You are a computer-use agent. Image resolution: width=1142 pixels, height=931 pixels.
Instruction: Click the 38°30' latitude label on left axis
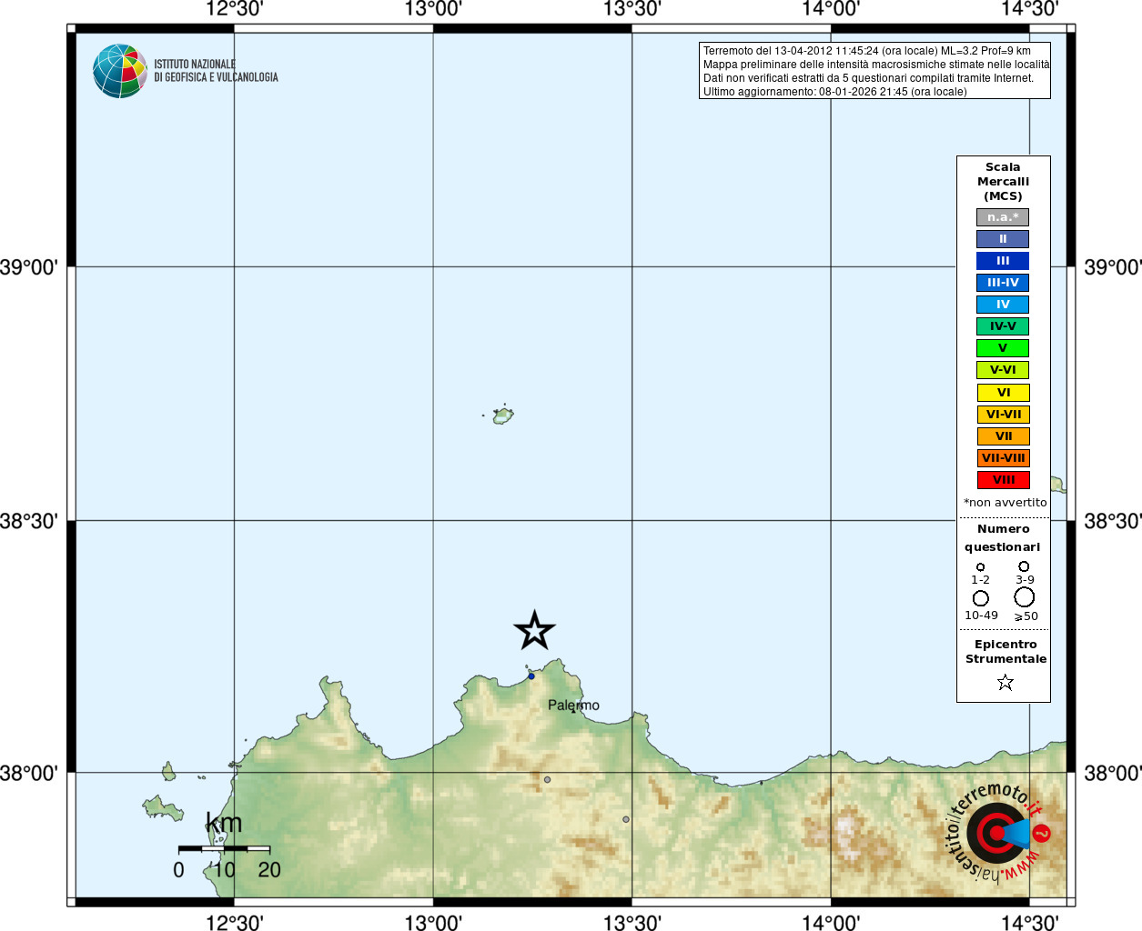(28, 521)
